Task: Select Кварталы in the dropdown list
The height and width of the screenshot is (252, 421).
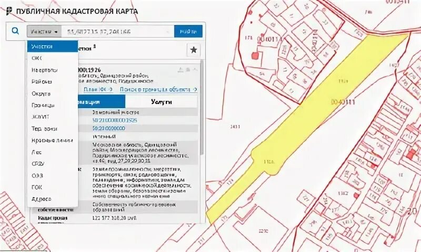Action: (x=53, y=70)
